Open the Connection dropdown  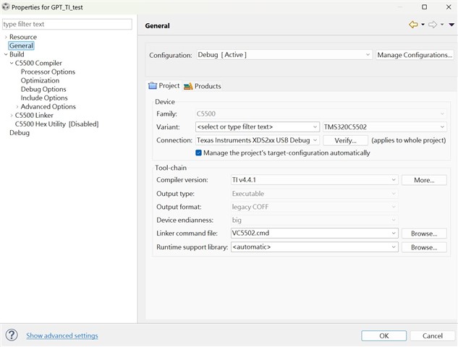click(x=257, y=140)
